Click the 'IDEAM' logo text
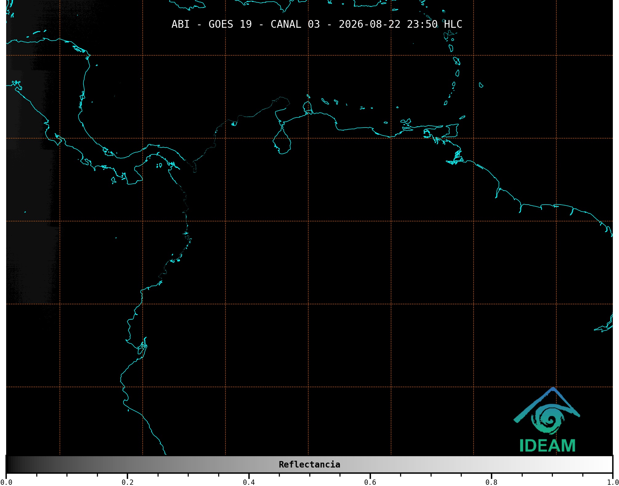 (547, 446)
